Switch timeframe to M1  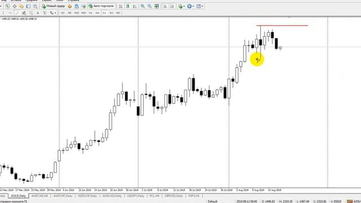[63, 13]
